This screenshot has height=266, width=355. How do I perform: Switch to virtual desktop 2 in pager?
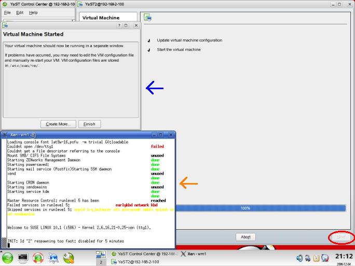tap(101, 262)
